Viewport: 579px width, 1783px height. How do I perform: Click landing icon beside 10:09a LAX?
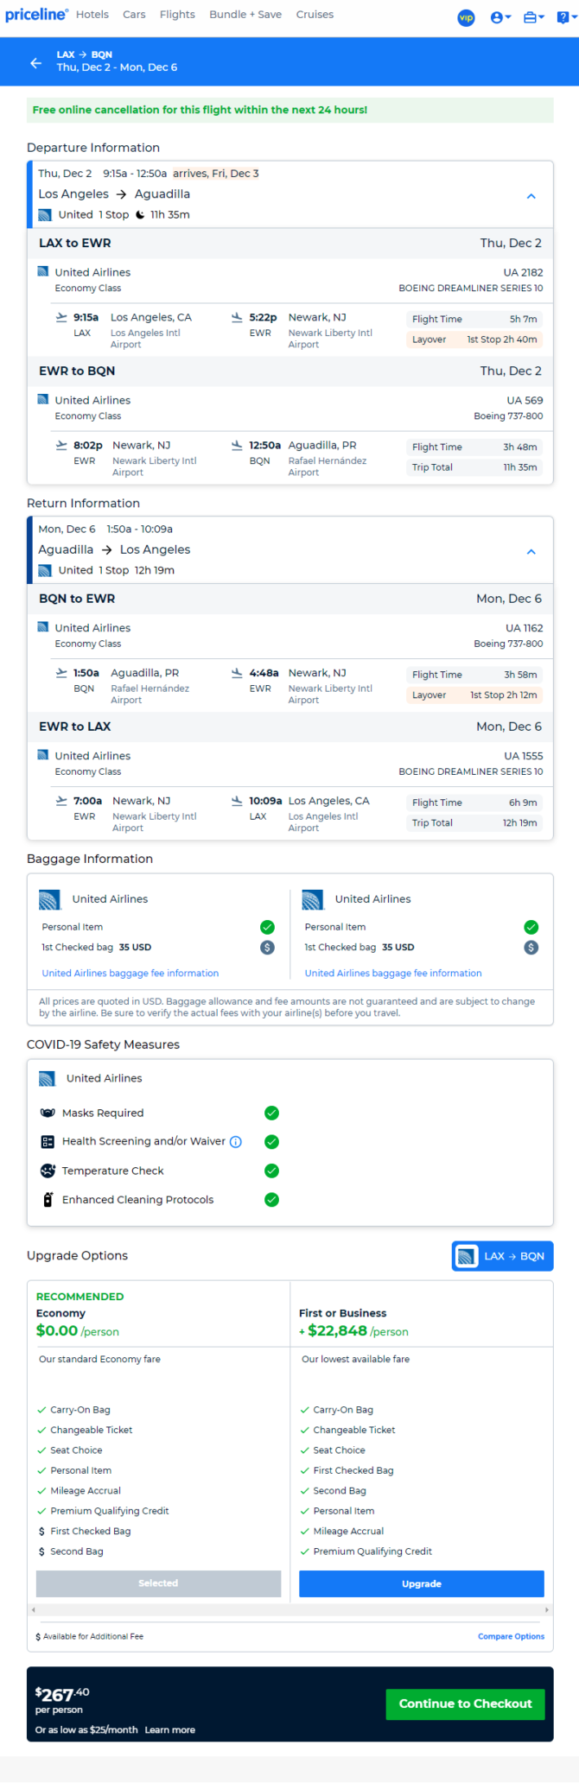(x=237, y=801)
